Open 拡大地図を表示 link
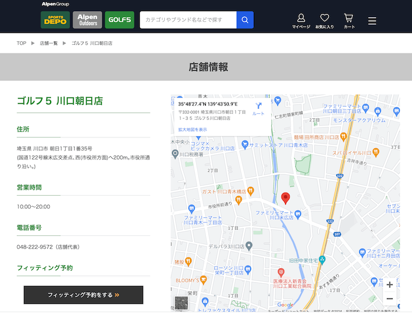412x315 pixels. pyautogui.click(x=193, y=129)
